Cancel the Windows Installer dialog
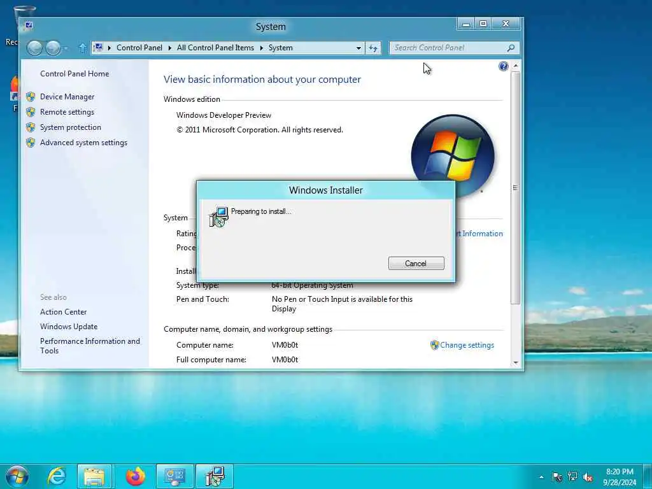Screen dimensions: 652x489 click(416, 263)
